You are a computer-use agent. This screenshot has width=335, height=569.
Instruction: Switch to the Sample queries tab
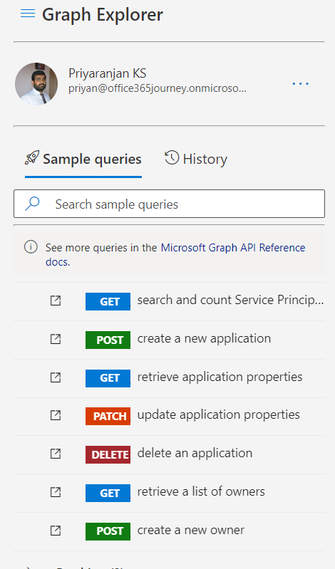83,159
